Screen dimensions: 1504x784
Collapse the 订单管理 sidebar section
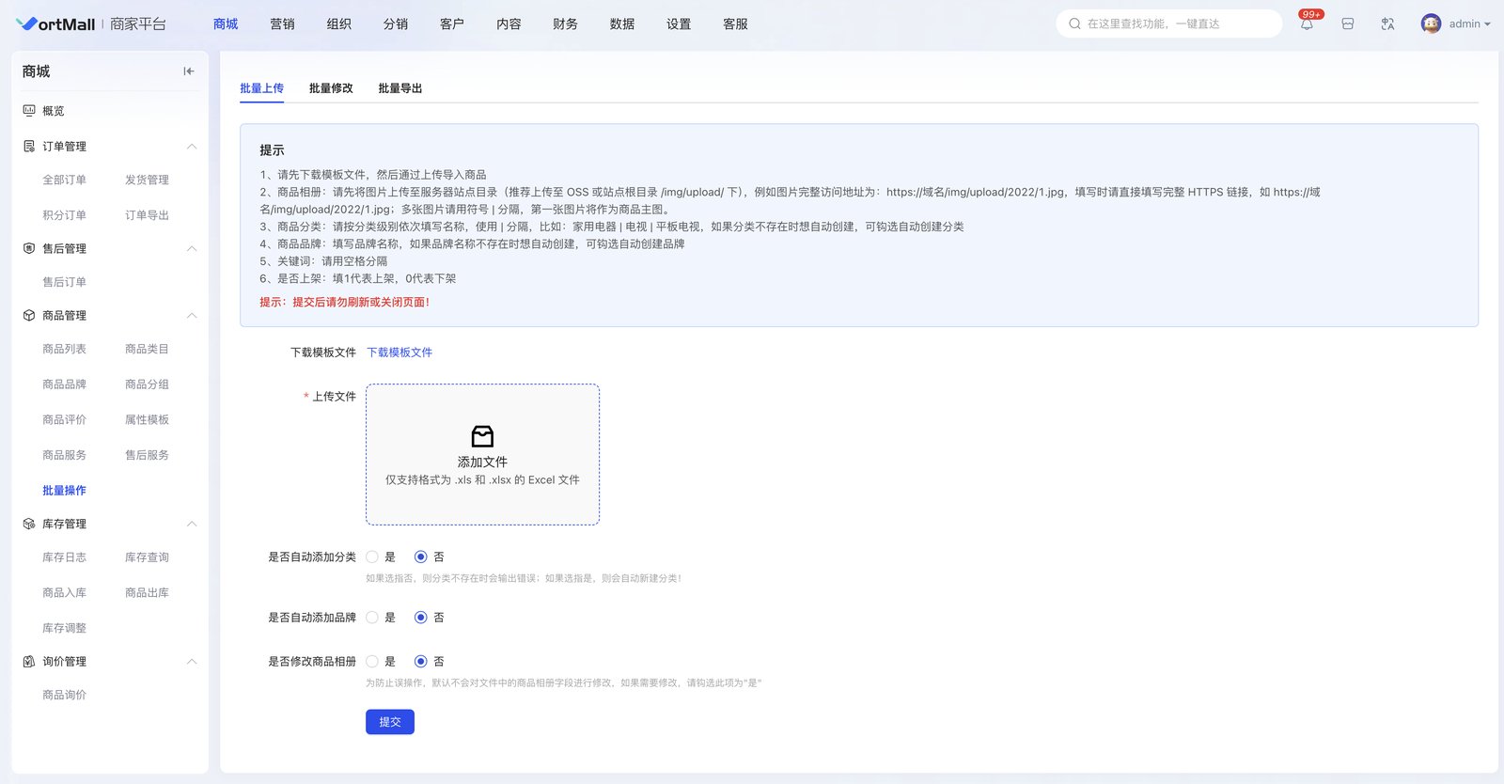tap(192, 147)
